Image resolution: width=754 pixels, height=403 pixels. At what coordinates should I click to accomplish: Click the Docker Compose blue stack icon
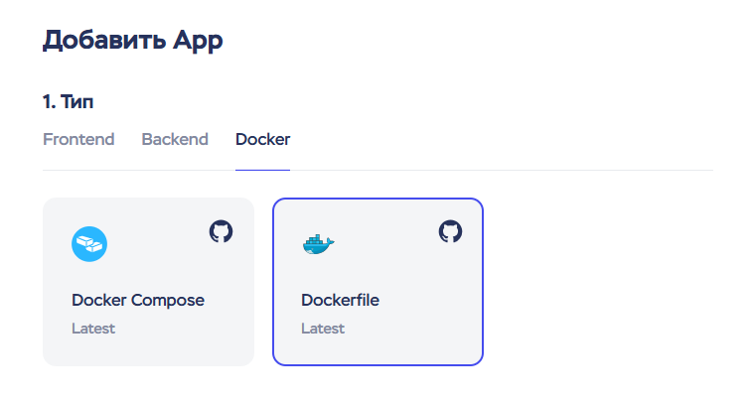tap(89, 244)
